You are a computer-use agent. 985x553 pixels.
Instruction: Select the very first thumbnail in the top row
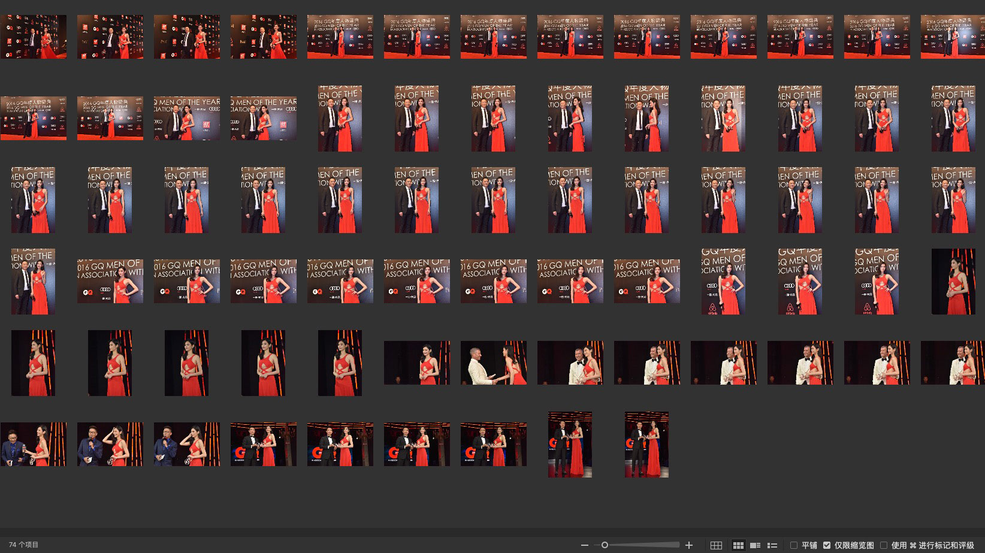[x=34, y=37]
